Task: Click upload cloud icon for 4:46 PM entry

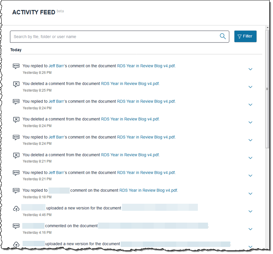Action: coord(16,209)
